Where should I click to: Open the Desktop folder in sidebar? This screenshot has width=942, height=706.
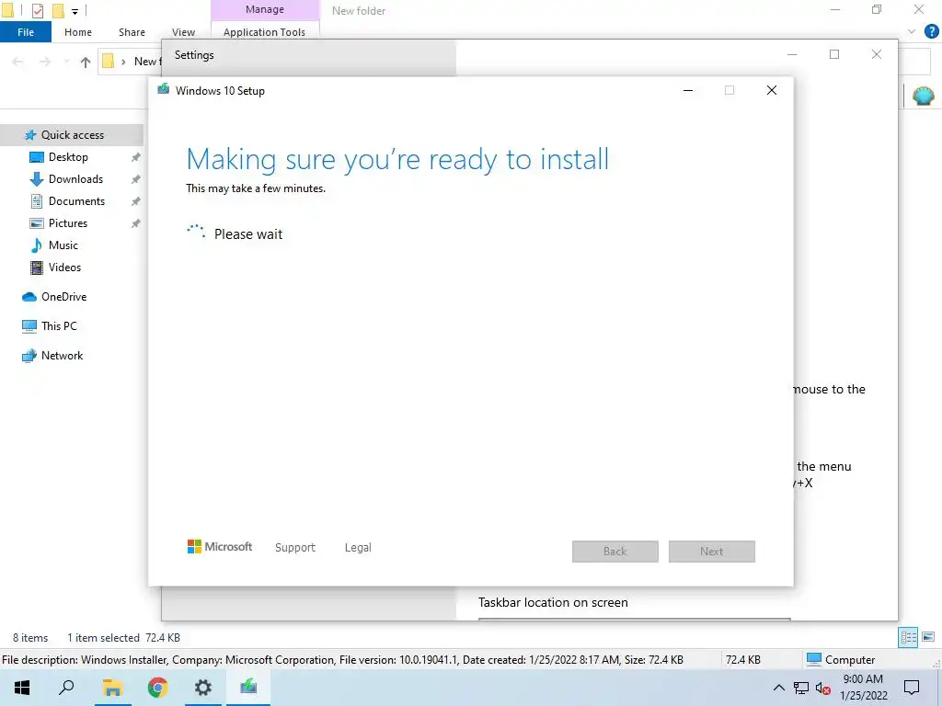68,157
